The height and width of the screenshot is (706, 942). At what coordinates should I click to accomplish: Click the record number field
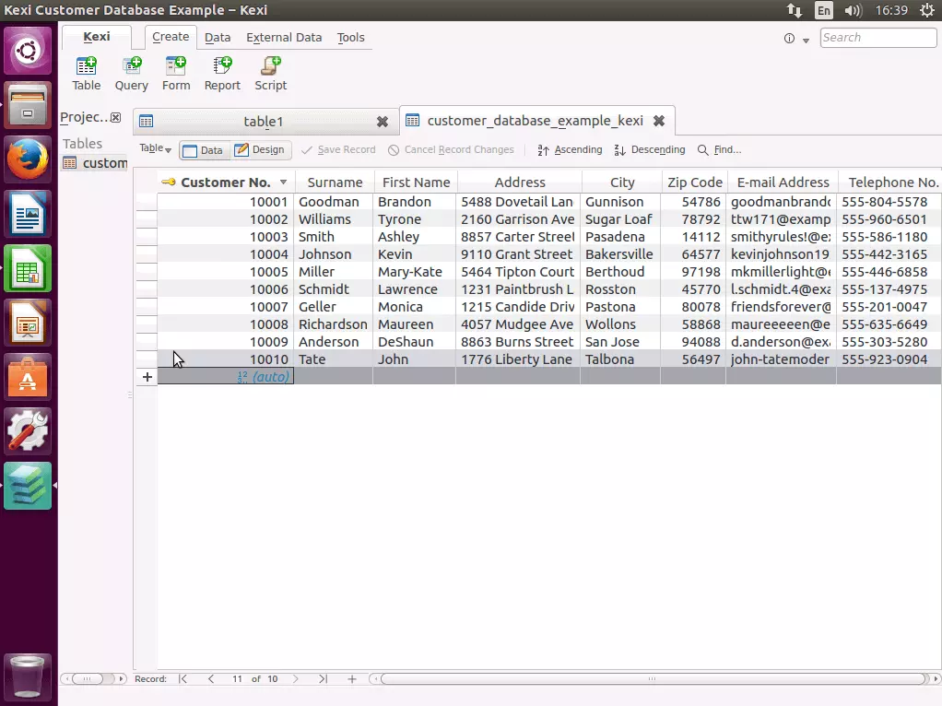[237, 679]
